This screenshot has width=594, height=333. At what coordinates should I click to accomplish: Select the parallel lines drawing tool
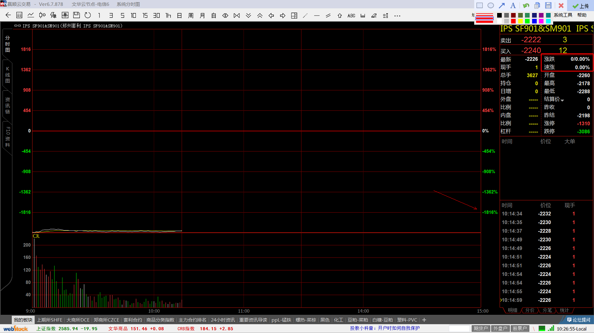pos(328,16)
